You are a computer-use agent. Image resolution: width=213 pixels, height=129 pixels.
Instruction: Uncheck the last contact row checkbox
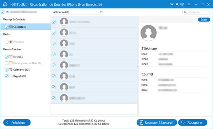[54, 98]
